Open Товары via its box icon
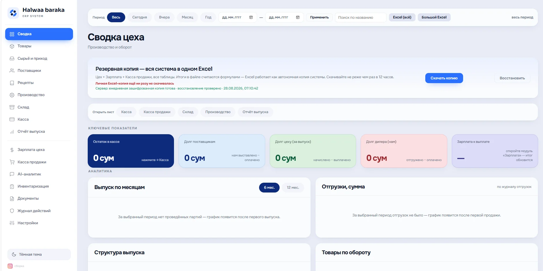Viewport: 543px width, 271px height. click(x=12, y=46)
